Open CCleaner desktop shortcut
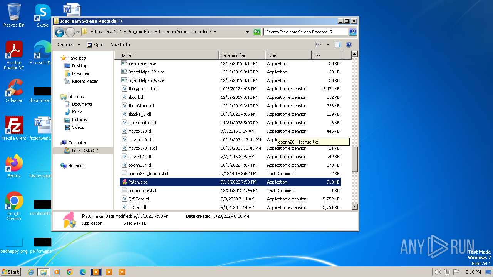Viewport: 493px width, 277px height. 14,91
